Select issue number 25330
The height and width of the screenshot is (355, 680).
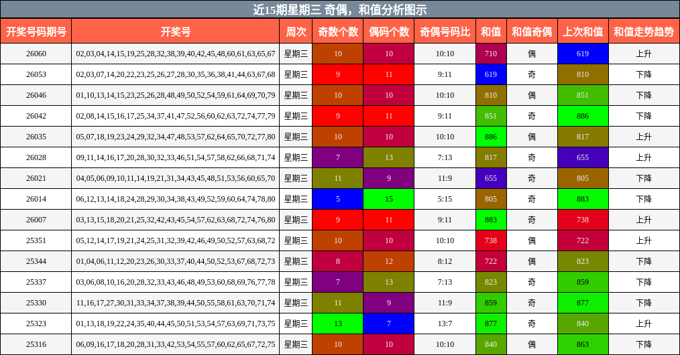[36, 303]
